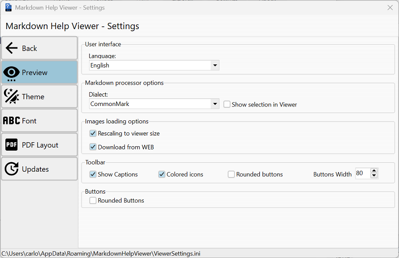Select the Preview settings tab
Viewport: 399px width, 258px height.
click(39, 72)
